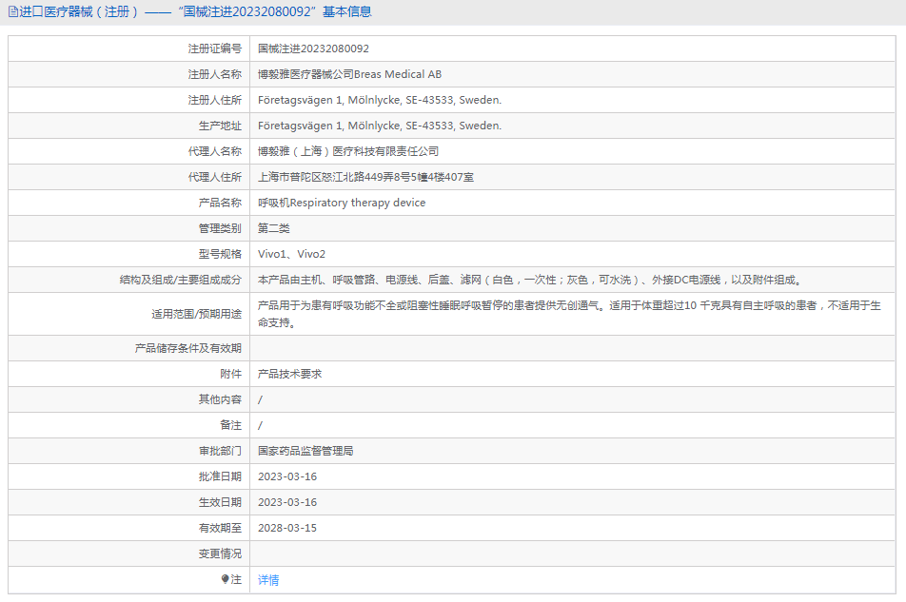Select the page title 进口医疗器械（注册）基本信息

(x=195, y=12)
